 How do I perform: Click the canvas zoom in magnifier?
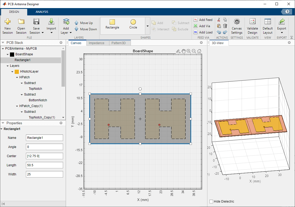pos(188,51)
